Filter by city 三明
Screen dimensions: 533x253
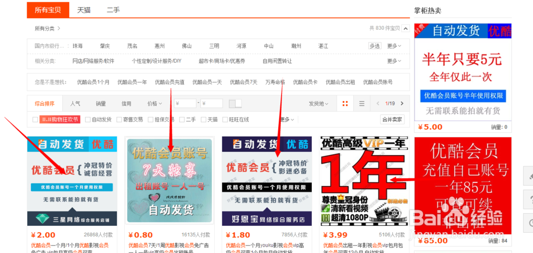tap(214, 46)
